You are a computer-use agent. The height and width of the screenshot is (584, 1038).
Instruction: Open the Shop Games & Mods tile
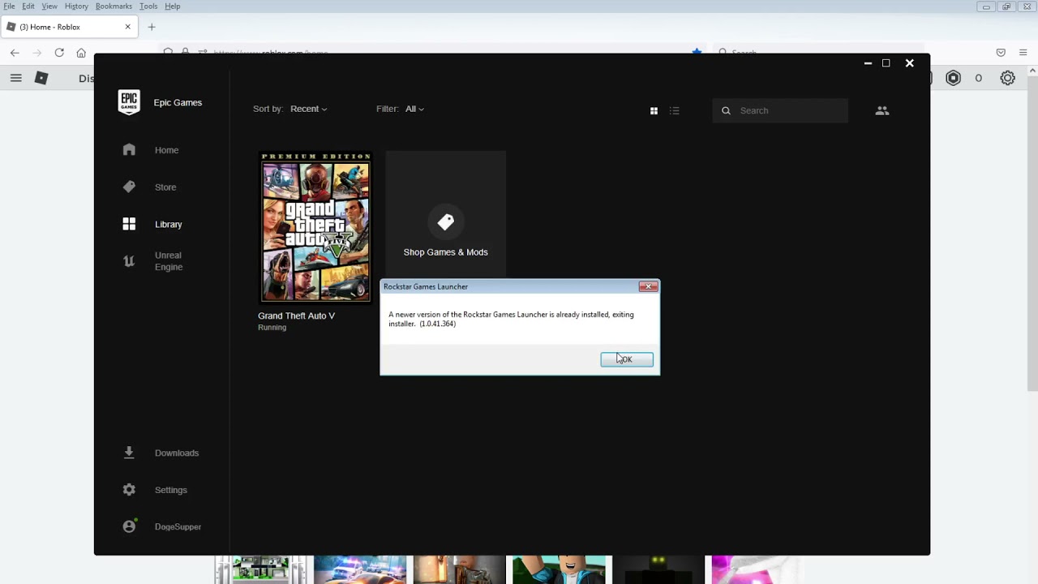[x=445, y=214]
